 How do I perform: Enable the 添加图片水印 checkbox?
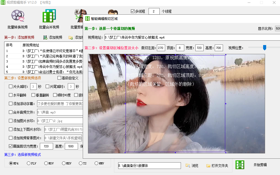point(11,121)
